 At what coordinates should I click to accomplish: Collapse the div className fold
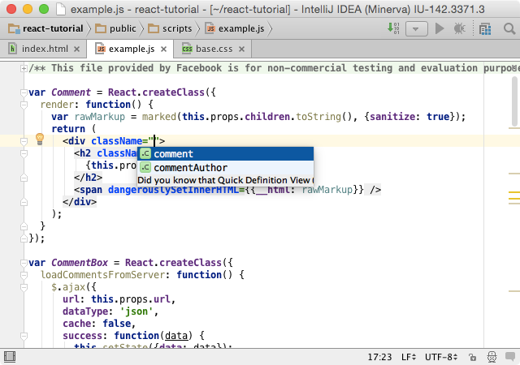click(24, 141)
